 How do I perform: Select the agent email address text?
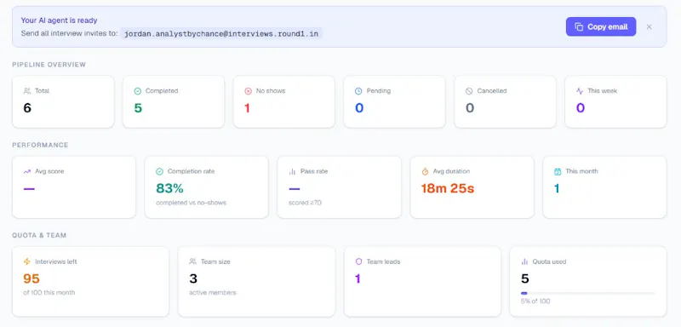[x=221, y=34]
